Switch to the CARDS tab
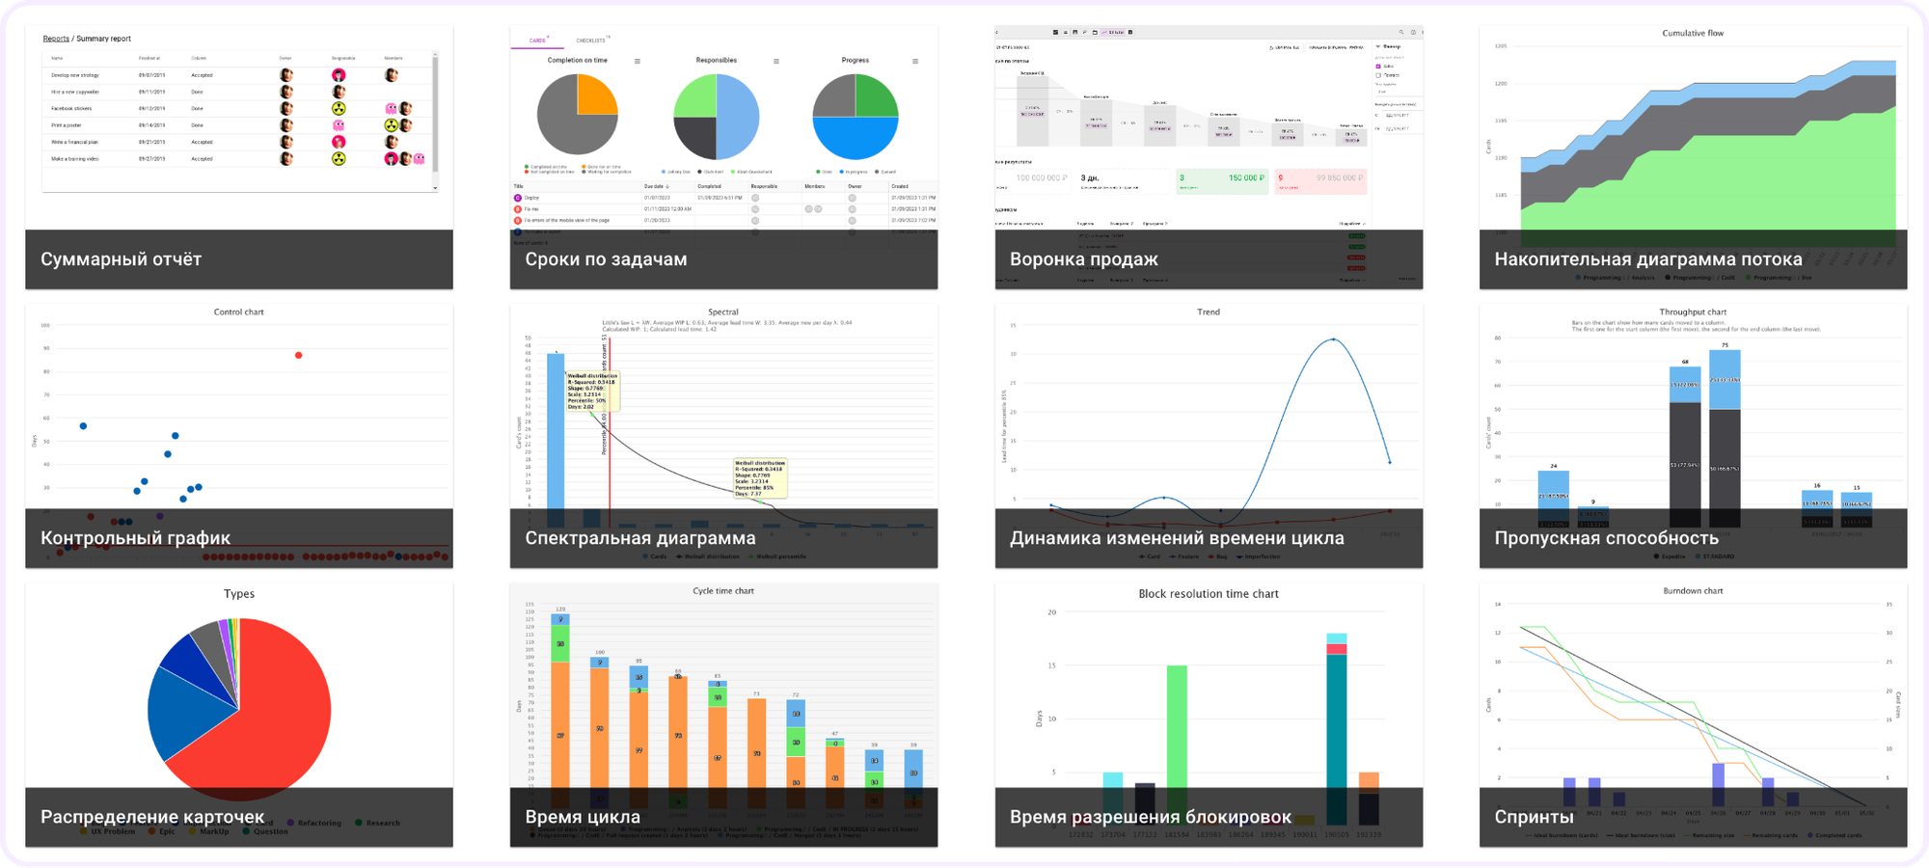1929x868 pixels. pyautogui.click(x=537, y=41)
